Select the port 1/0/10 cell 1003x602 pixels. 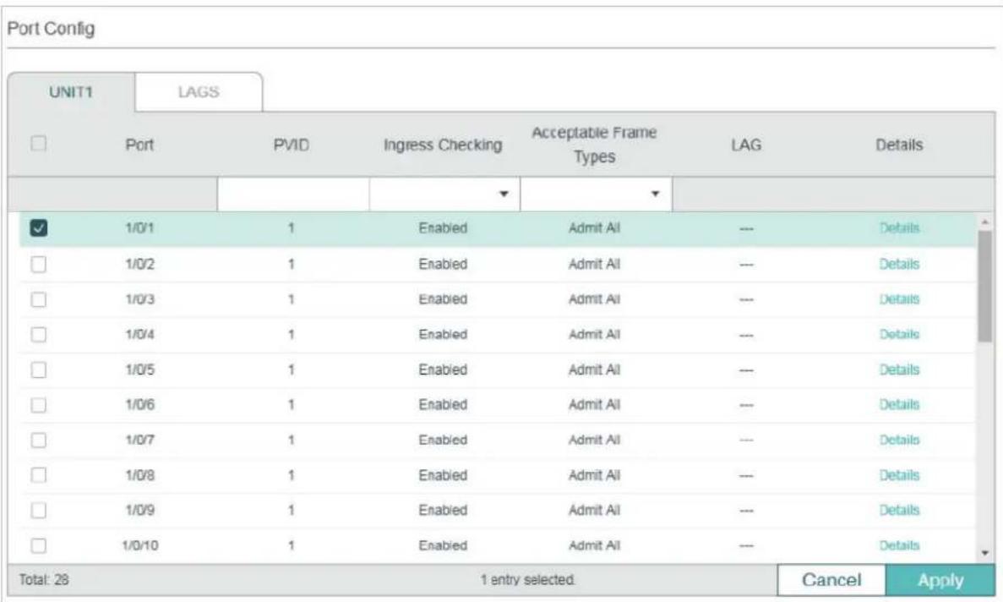(x=140, y=545)
